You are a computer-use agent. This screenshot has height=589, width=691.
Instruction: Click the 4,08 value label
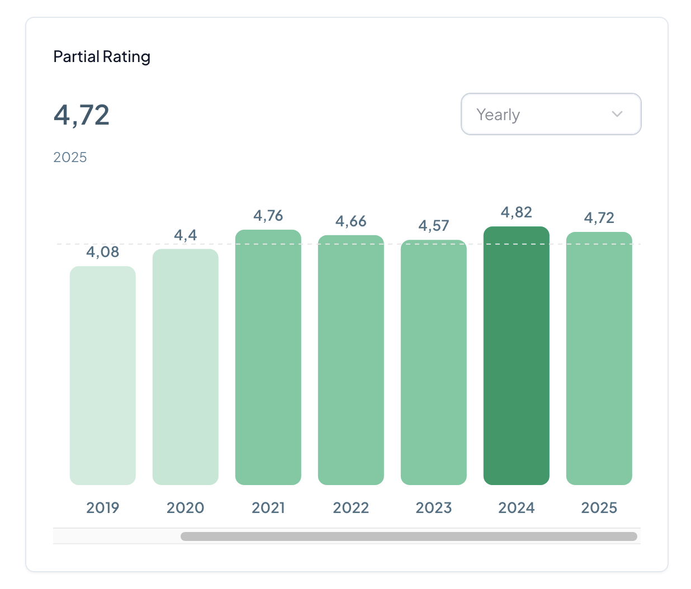[x=103, y=252]
